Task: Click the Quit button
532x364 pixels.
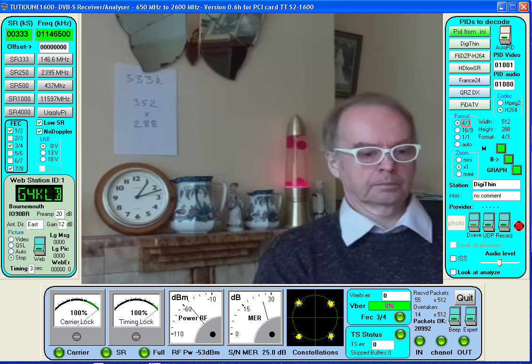Action: pos(465,298)
